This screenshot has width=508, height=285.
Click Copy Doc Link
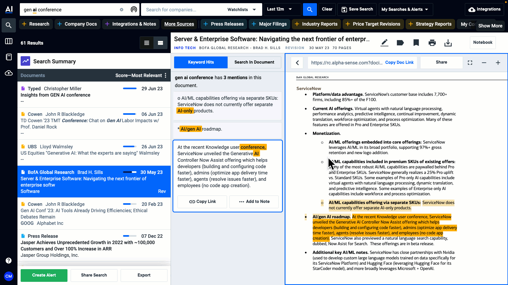tap(399, 63)
